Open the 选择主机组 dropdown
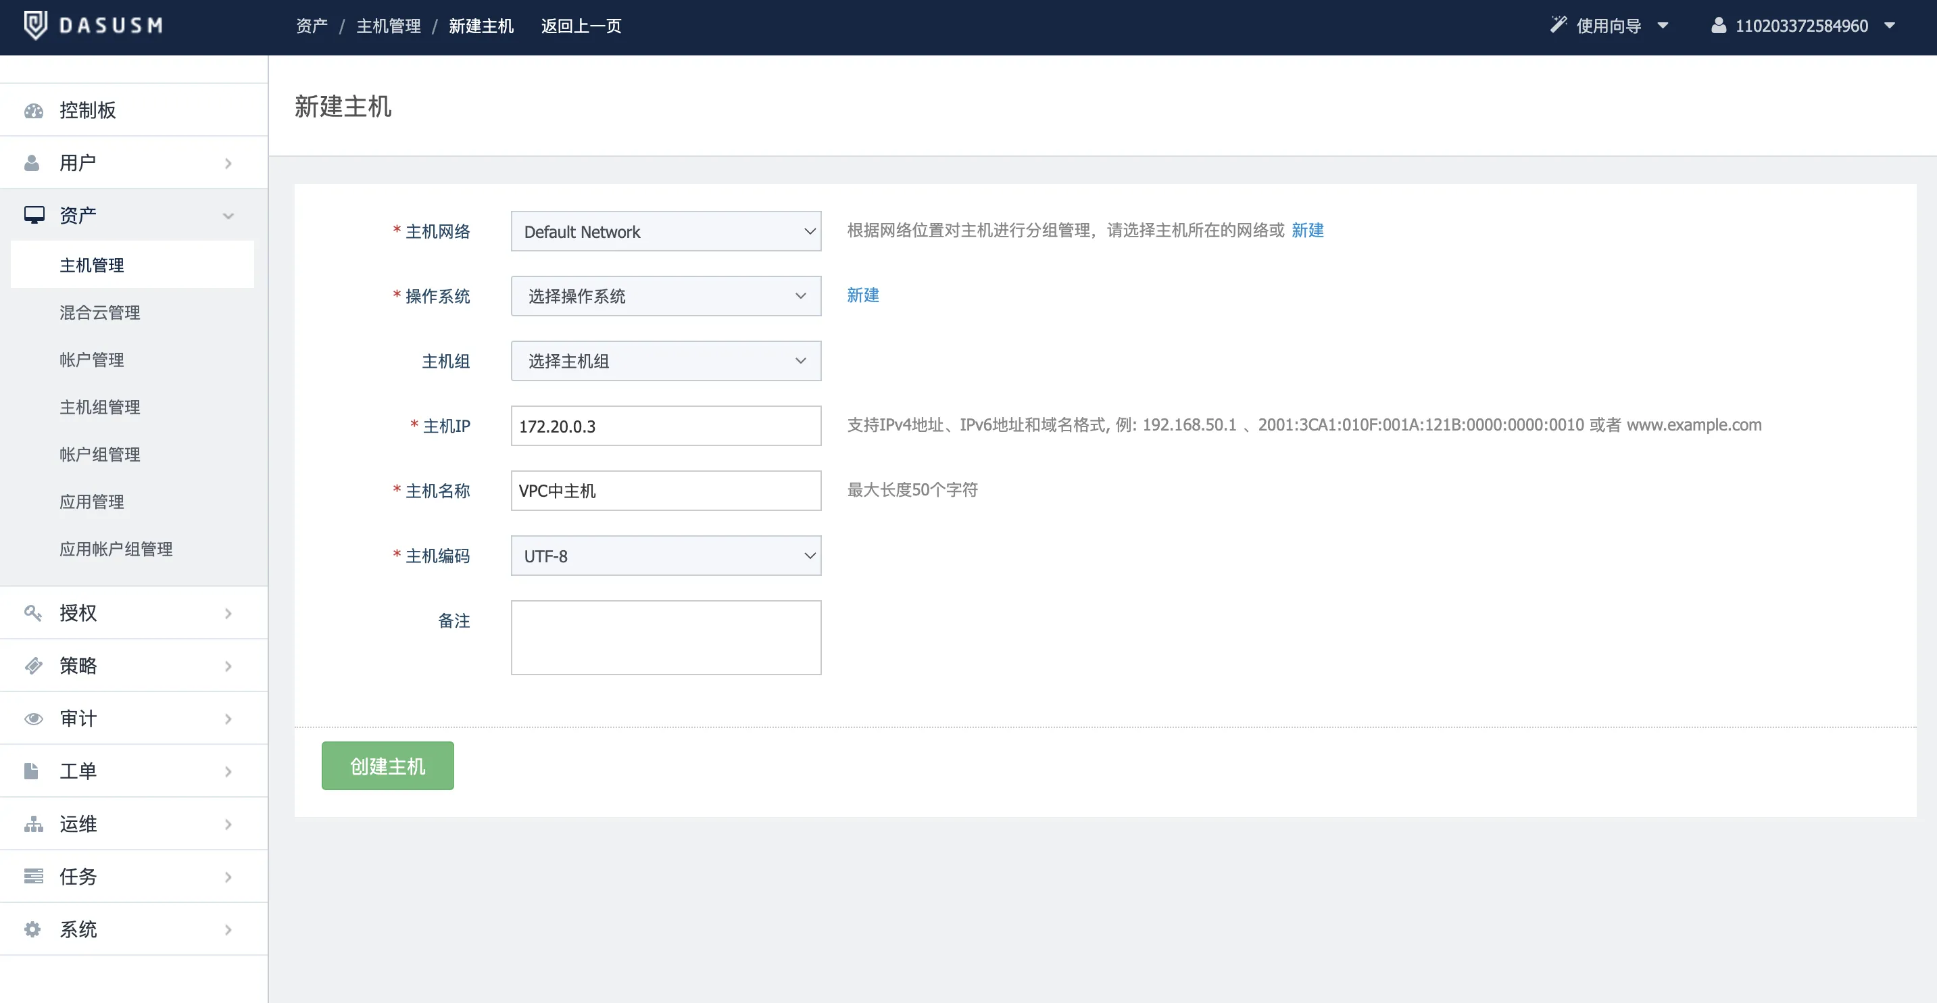 [665, 361]
